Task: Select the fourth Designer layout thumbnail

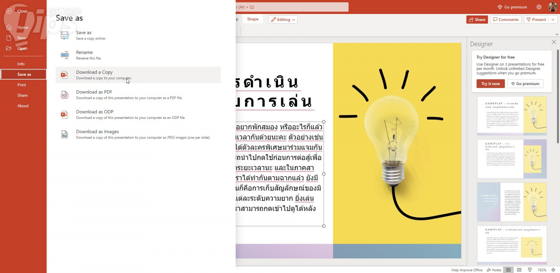Action: (512, 245)
